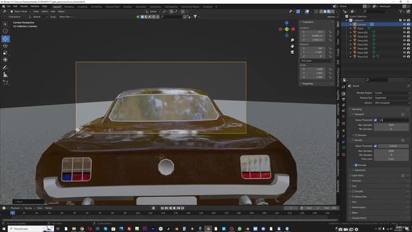
Task: Click the Blender logo menu icon
Action: point(4,6)
